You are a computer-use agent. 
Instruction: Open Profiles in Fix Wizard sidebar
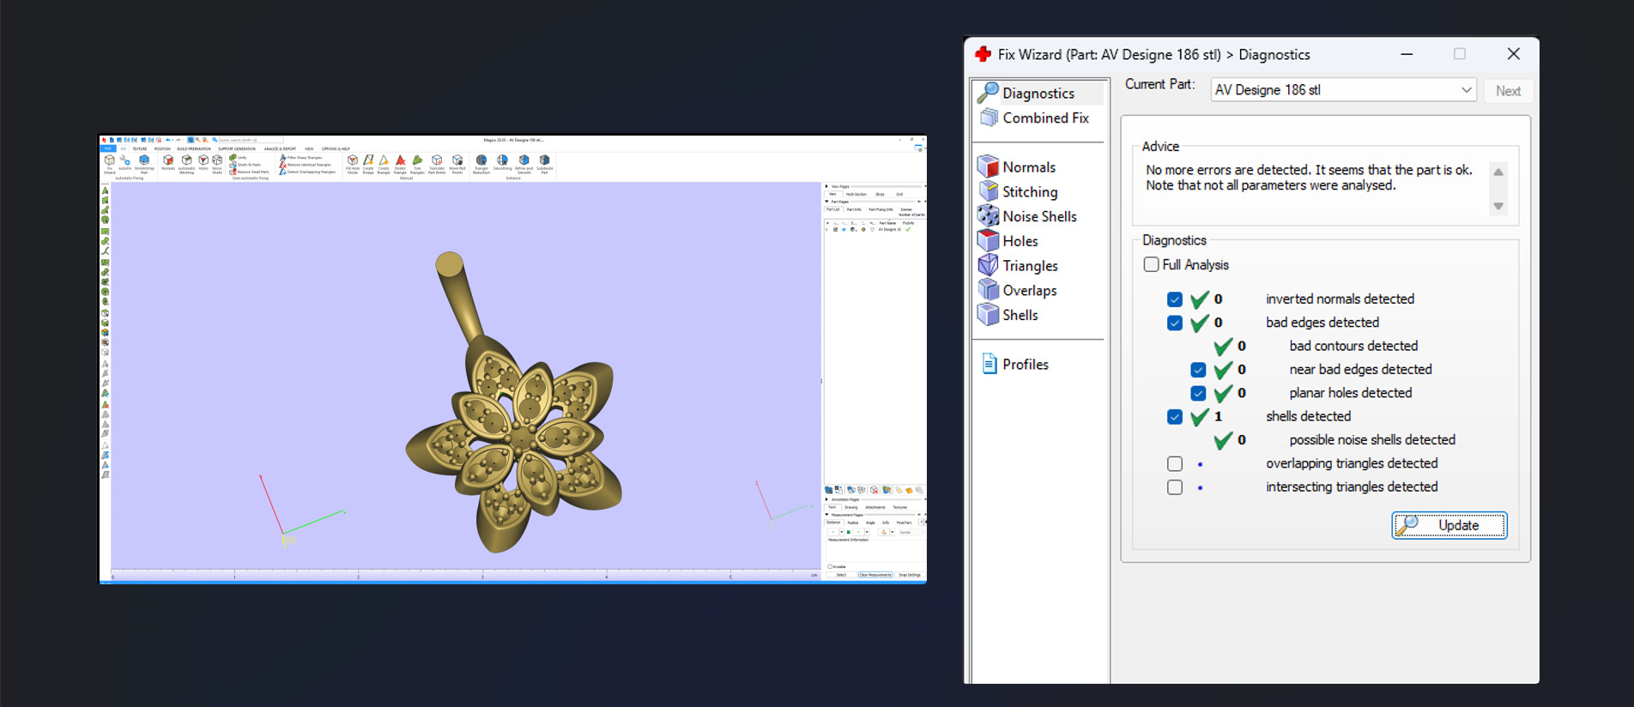(1015, 364)
